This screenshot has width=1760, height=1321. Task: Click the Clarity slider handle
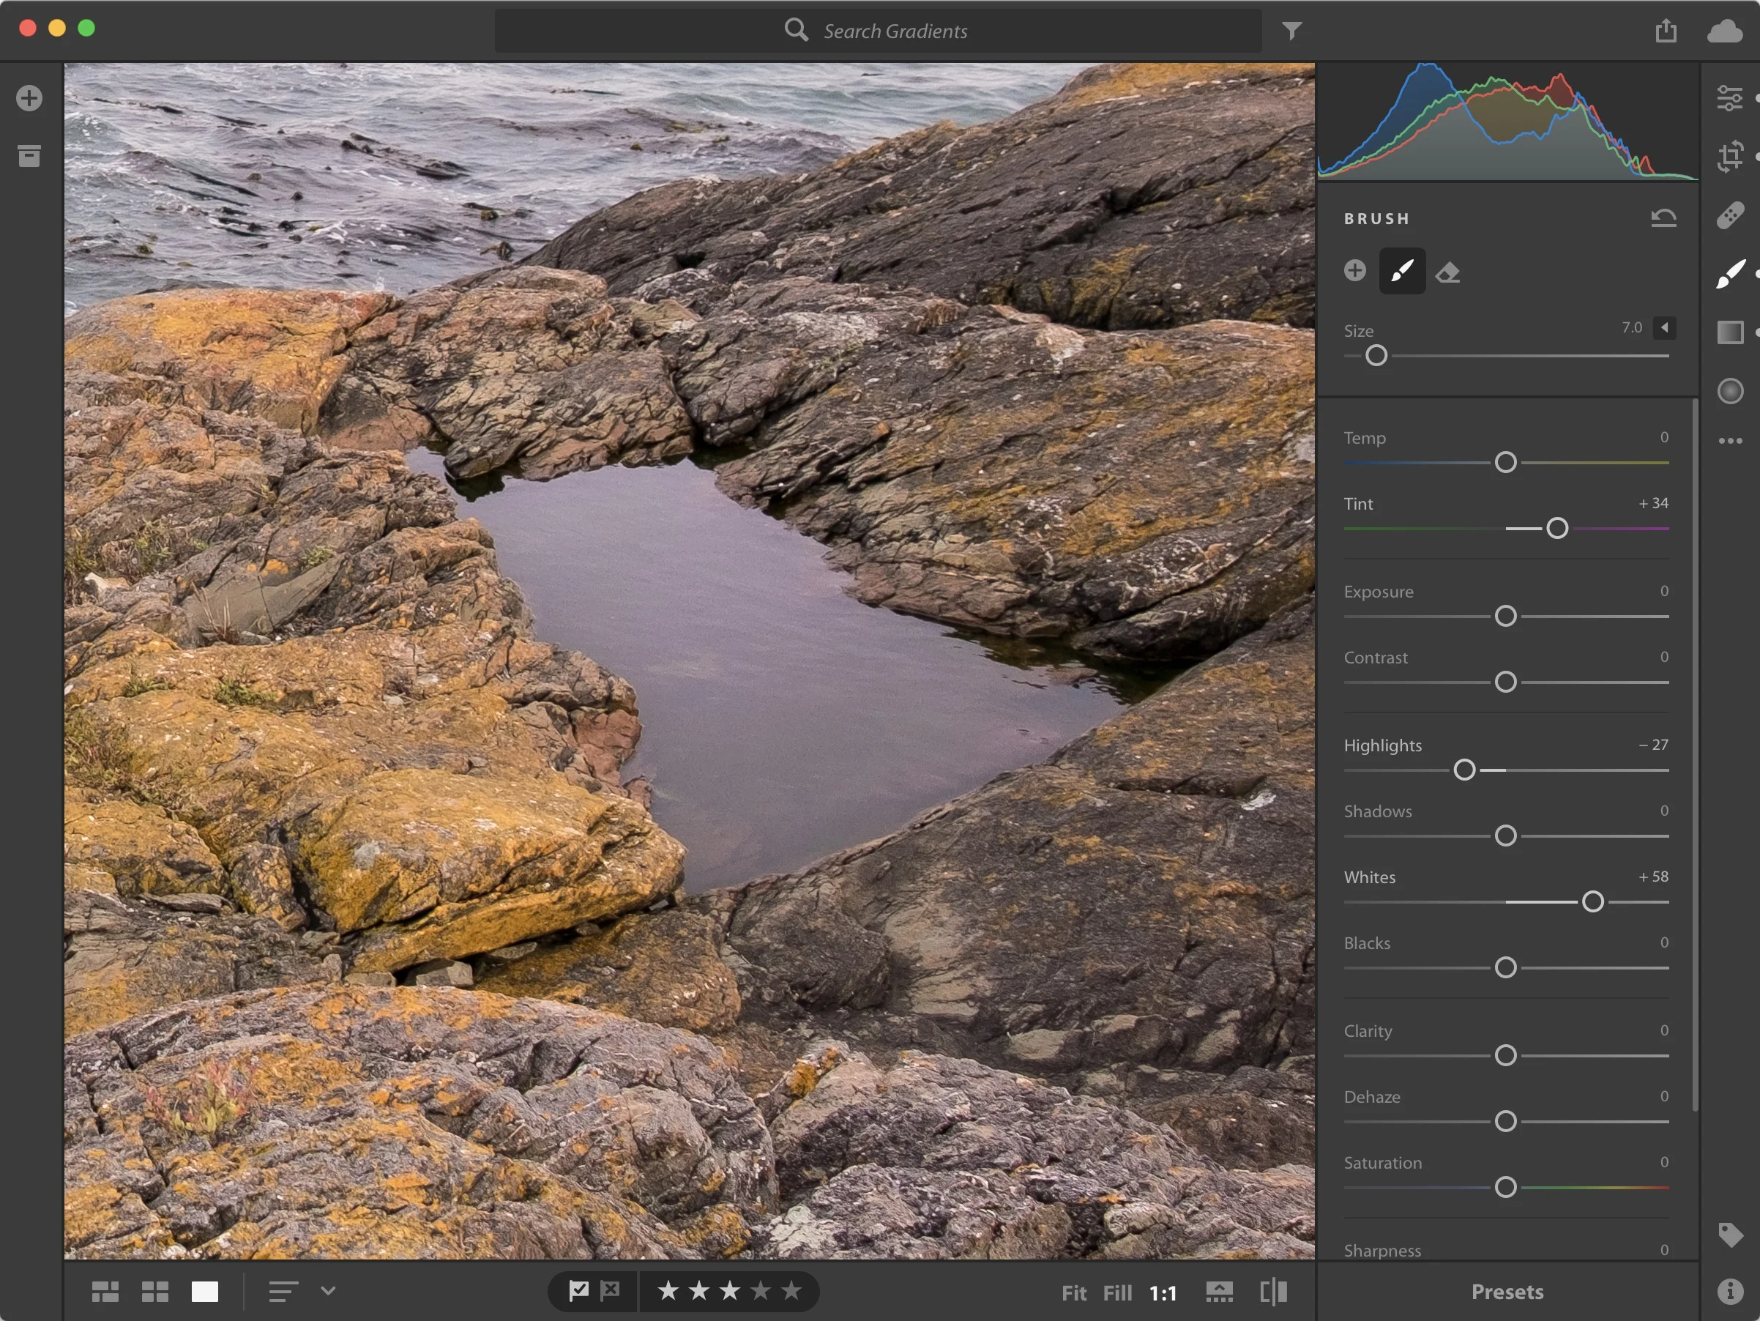click(x=1505, y=1056)
